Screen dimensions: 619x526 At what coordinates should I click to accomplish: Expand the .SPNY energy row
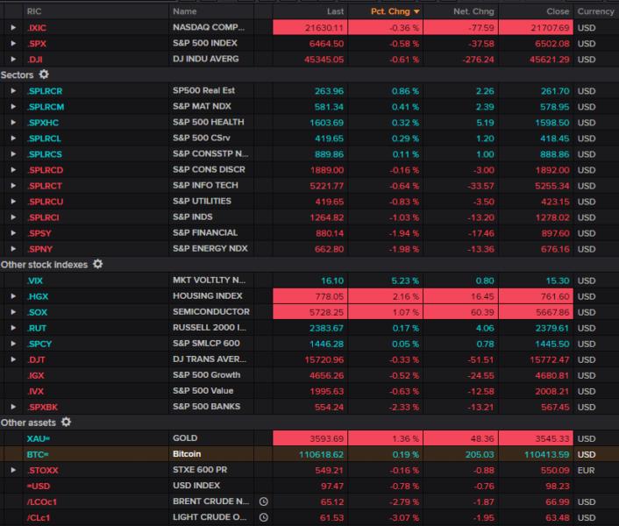point(13,249)
